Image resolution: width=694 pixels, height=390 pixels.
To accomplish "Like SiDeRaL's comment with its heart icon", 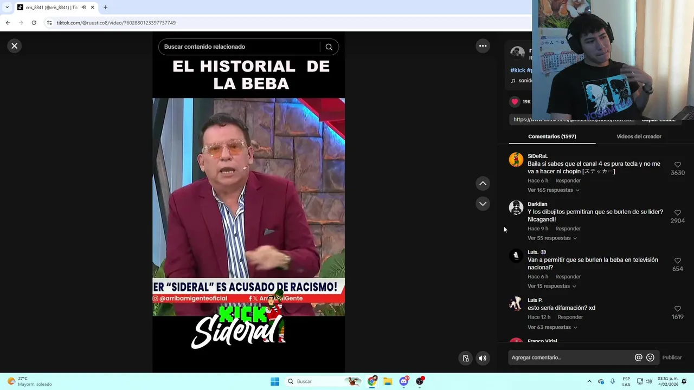I will click(677, 165).
